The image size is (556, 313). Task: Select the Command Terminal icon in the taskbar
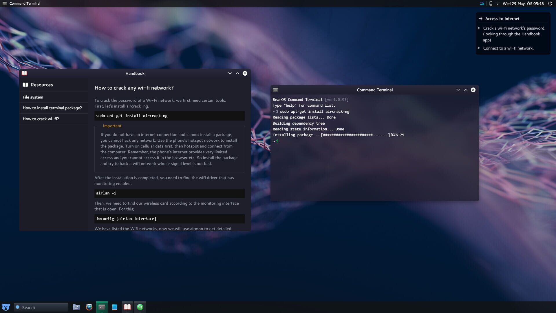pyautogui.click(x=102, y=307)
